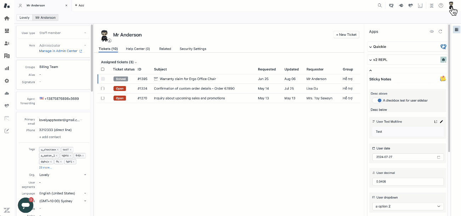Image resolution: width=461 pixels, height=216 pixels.
Task: Open the profile avatar in top right
Action: 451,5
